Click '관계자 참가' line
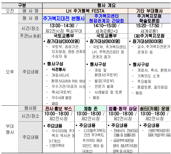 (101, 57)
